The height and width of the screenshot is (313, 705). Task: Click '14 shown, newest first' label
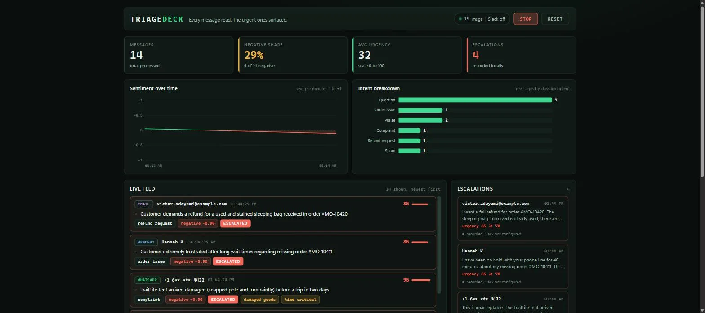click(x=413, y=189)
